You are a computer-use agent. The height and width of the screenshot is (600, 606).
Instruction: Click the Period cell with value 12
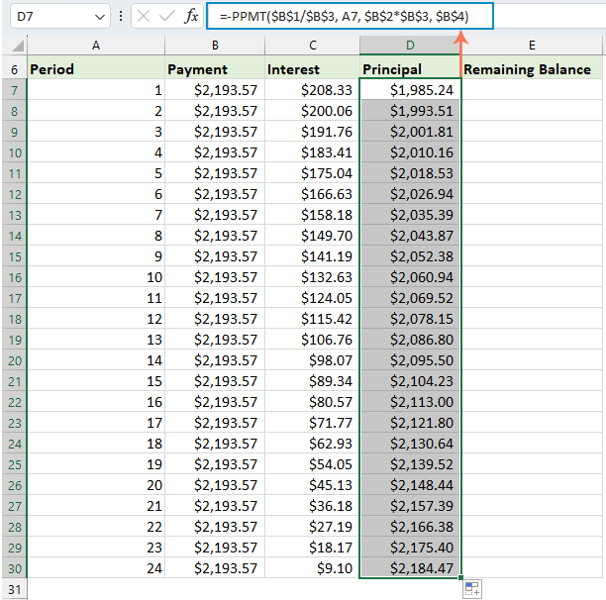(x=96, y=319)
